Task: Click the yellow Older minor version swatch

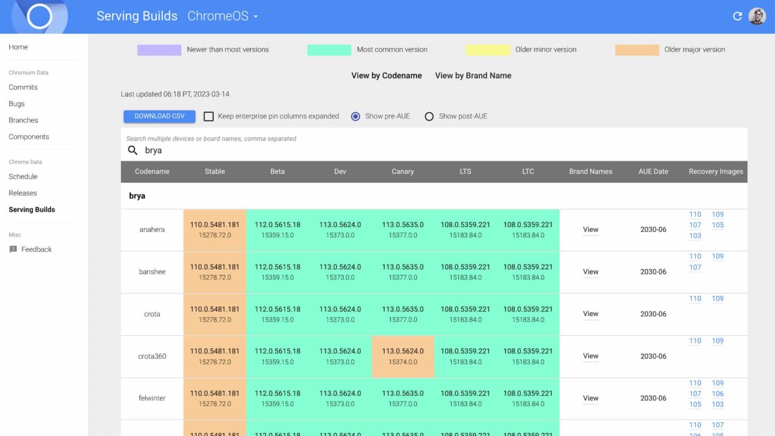Action: coord(488,50)
